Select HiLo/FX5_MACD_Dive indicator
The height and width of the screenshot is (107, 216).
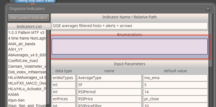[27, 83]
